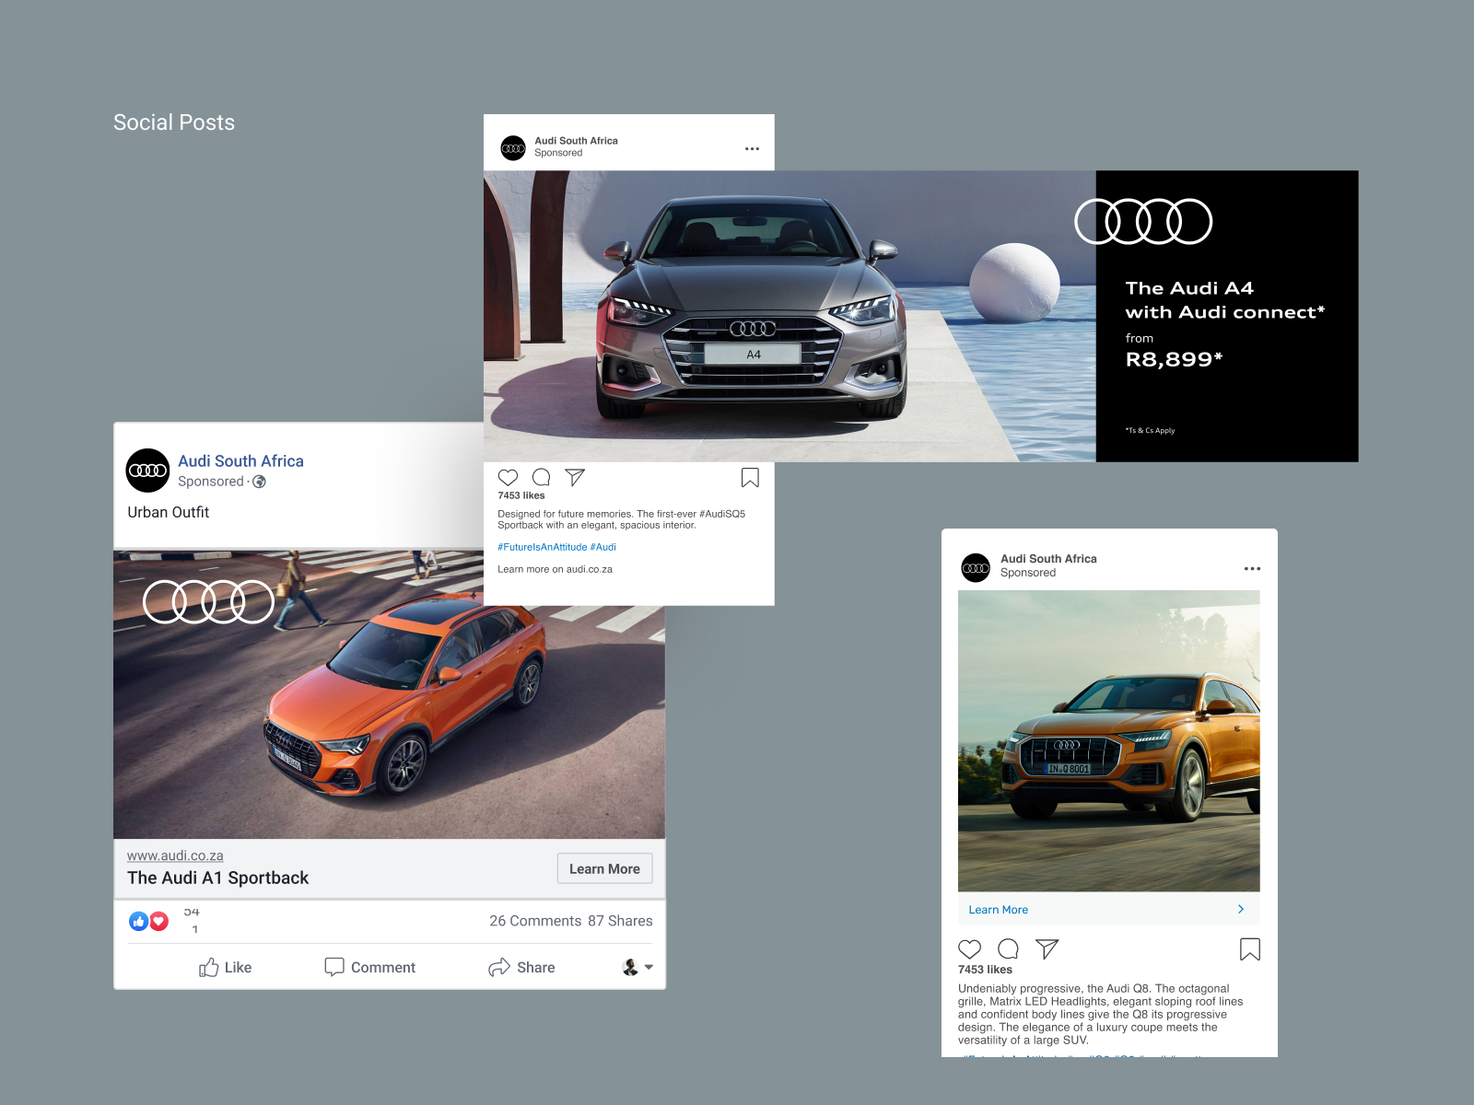Click Learn More on the Q8 Instagram post
The height and width of the screenshot is (1105, 1474).
coord(999,910)
